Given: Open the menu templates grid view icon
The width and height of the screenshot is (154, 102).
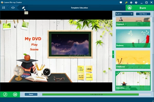Looking at the screenshot, I should pos(4,8).
